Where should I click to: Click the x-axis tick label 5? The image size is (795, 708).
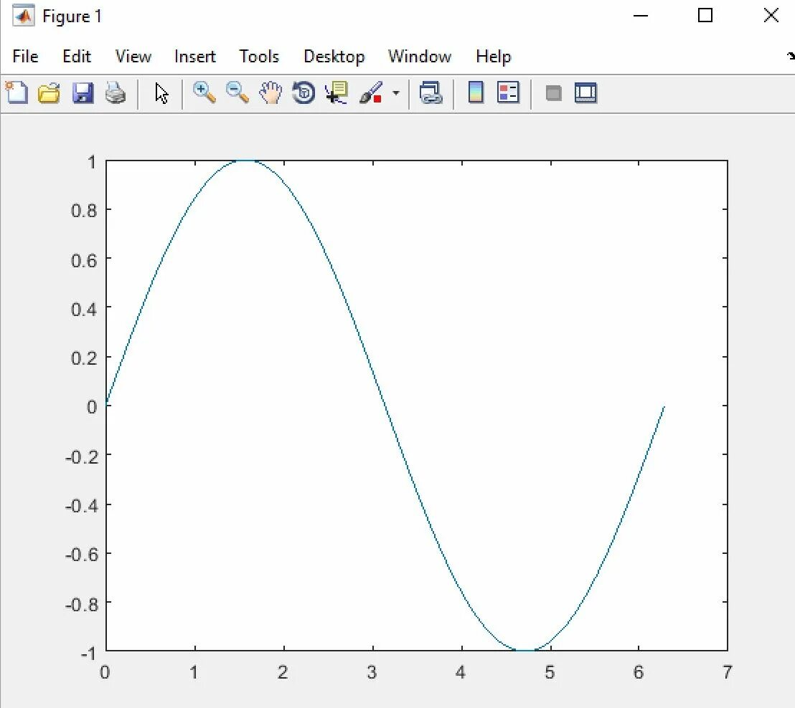click(x=550, y=673)
